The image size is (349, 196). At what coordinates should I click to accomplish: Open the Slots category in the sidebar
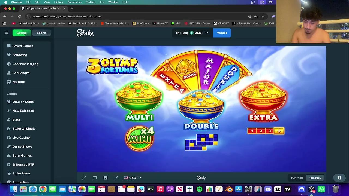pyautogui.click(x=16, y=120)
